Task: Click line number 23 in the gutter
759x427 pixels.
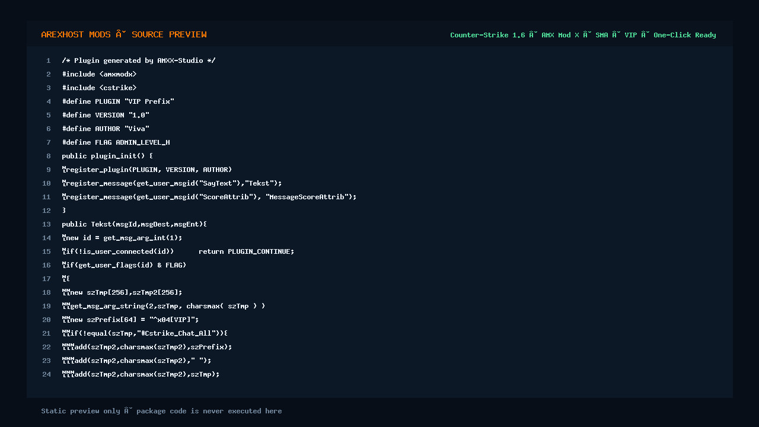Action: [x=47, y=361]
